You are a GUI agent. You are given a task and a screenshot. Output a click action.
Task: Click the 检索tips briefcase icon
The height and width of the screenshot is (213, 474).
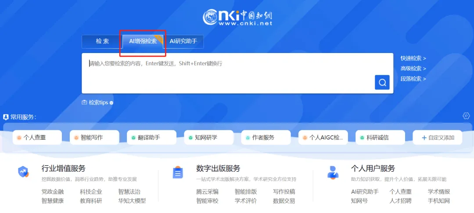point(84,103)
